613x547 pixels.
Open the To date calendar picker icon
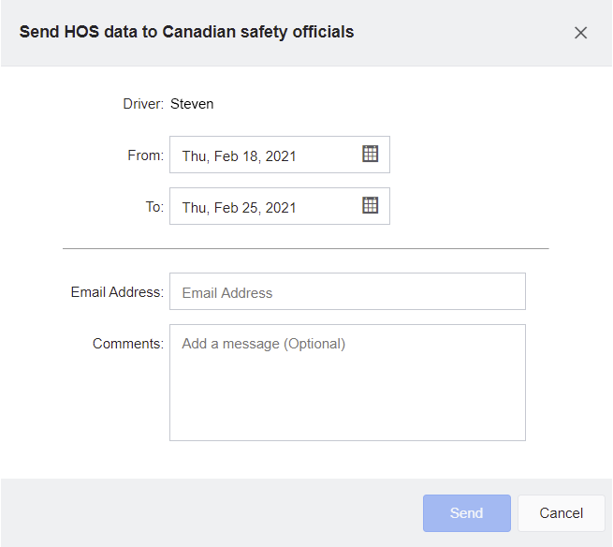371,205
